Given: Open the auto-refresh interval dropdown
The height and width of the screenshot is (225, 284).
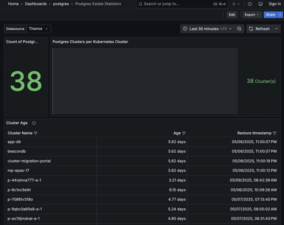Looking at the screenshot, I should point(276,29).
